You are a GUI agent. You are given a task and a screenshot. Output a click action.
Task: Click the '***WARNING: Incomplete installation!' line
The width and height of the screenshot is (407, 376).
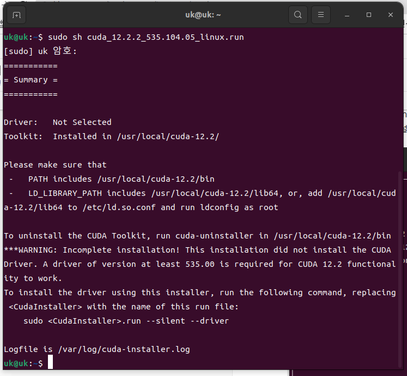click(x=197, y=250)
